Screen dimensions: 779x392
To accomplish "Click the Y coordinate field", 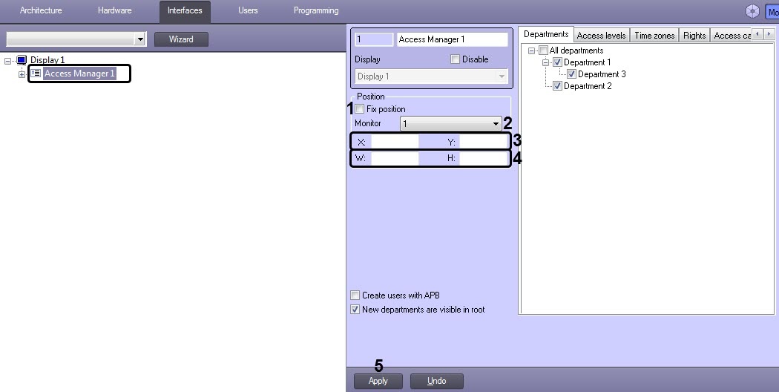I will (x=483, y=143).
